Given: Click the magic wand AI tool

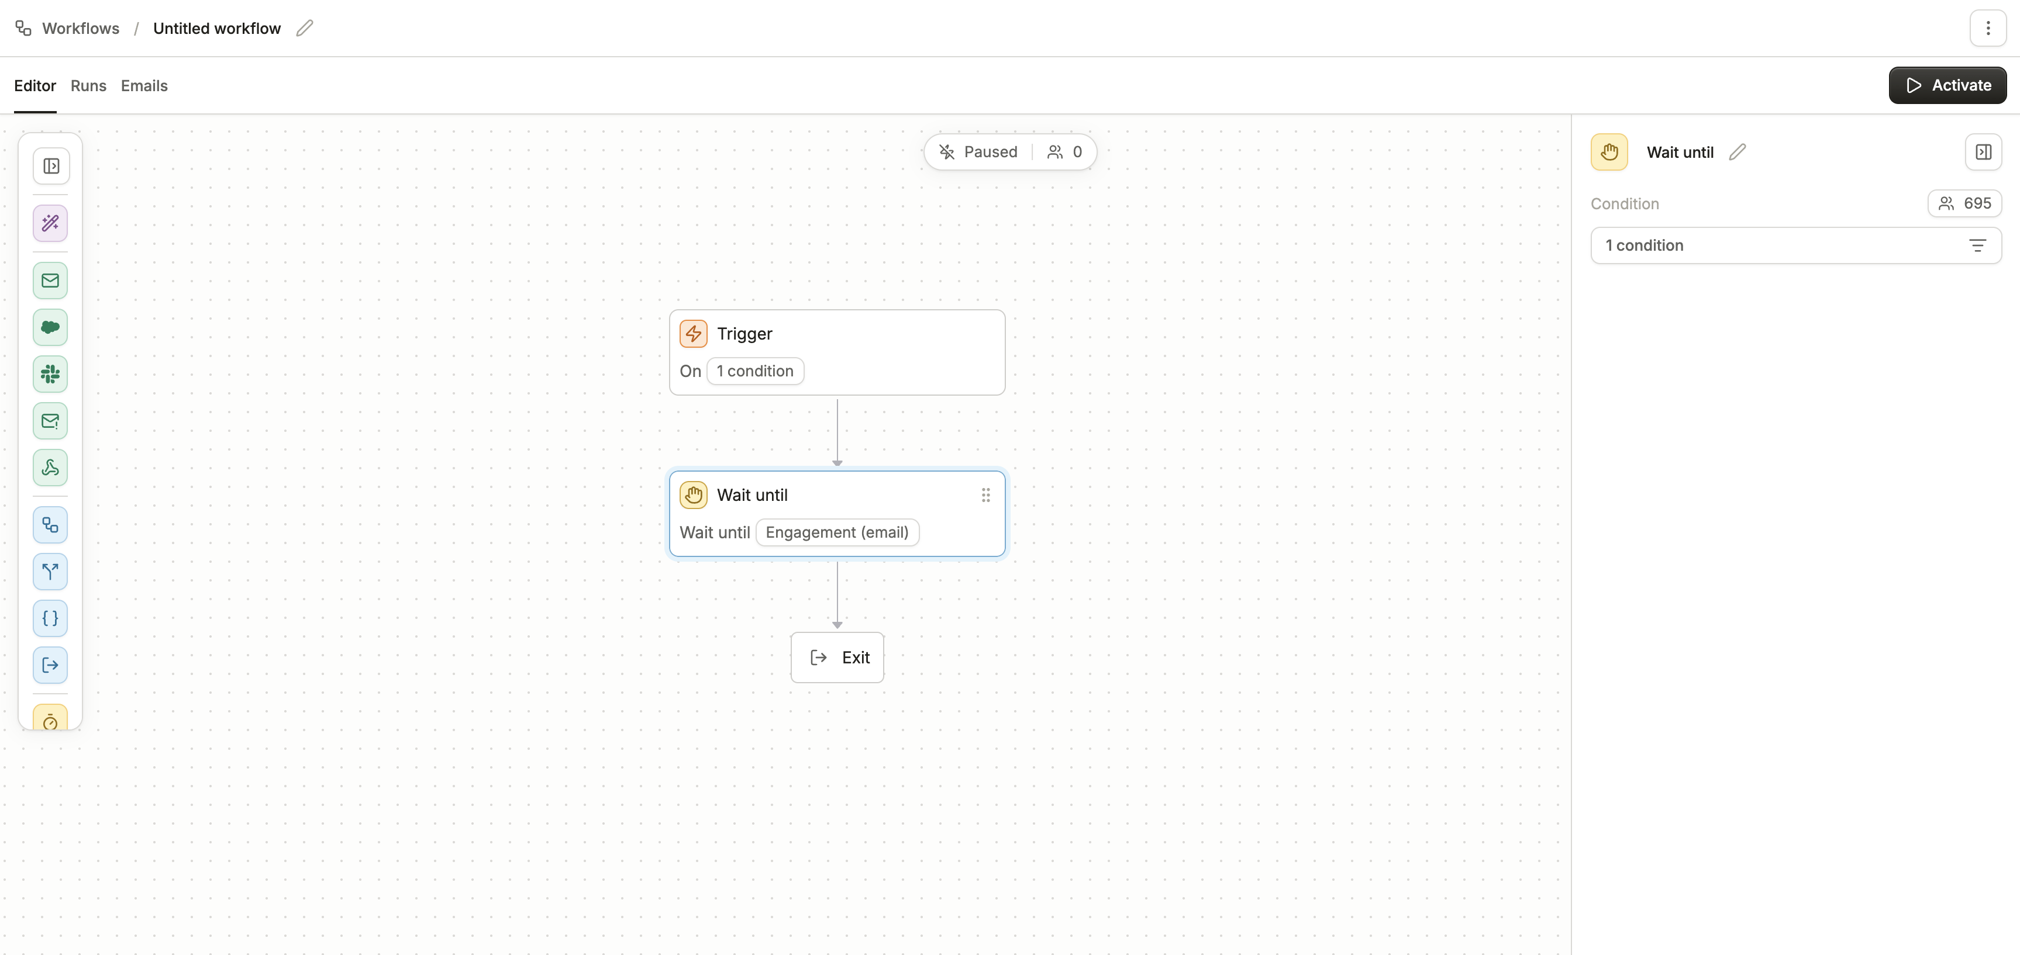Looking at the screenshot, I should pos(50,223).
